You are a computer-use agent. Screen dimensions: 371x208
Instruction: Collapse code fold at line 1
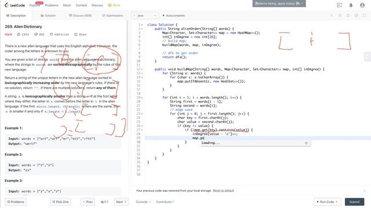pyautogui.click(x=142, y=25)
